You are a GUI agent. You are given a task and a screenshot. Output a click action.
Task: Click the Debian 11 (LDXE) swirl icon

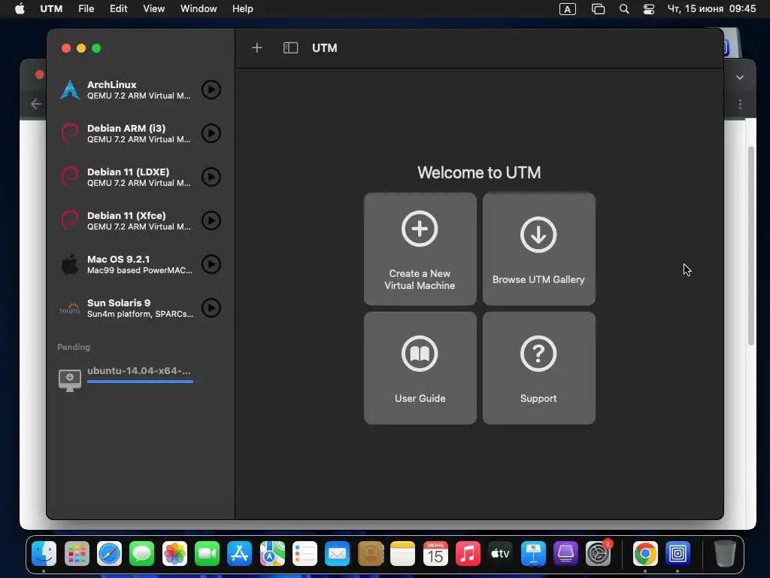[70, 177]
